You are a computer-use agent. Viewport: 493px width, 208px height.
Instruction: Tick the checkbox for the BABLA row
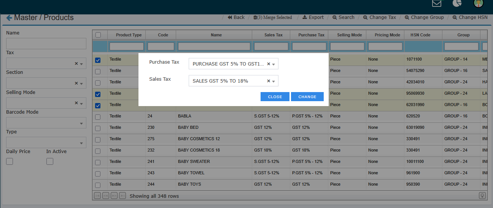pyautogui.click(x=98, y=117)
